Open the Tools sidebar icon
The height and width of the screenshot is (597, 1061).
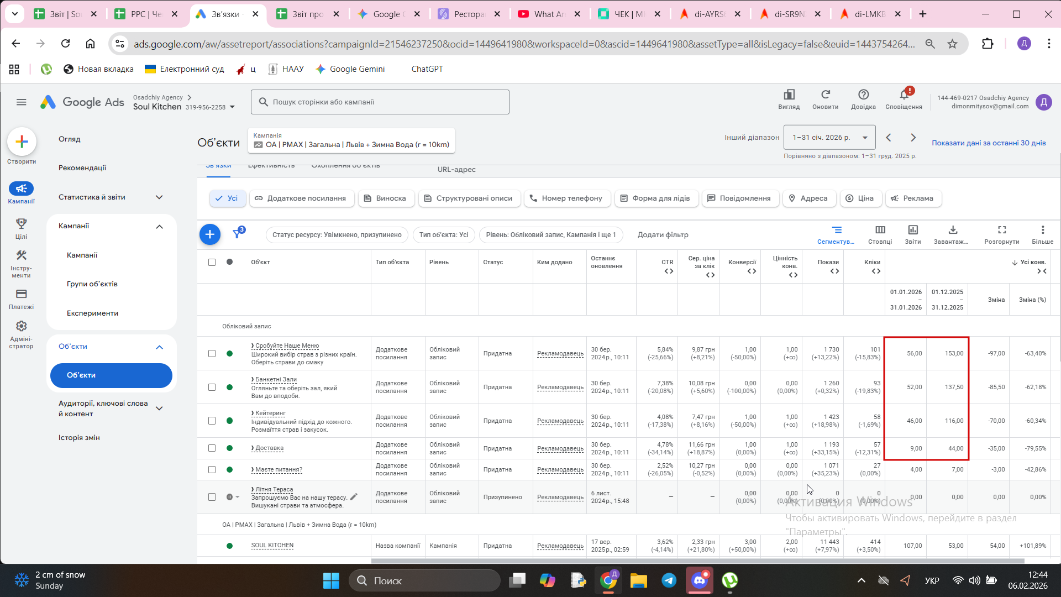point(21,255)
